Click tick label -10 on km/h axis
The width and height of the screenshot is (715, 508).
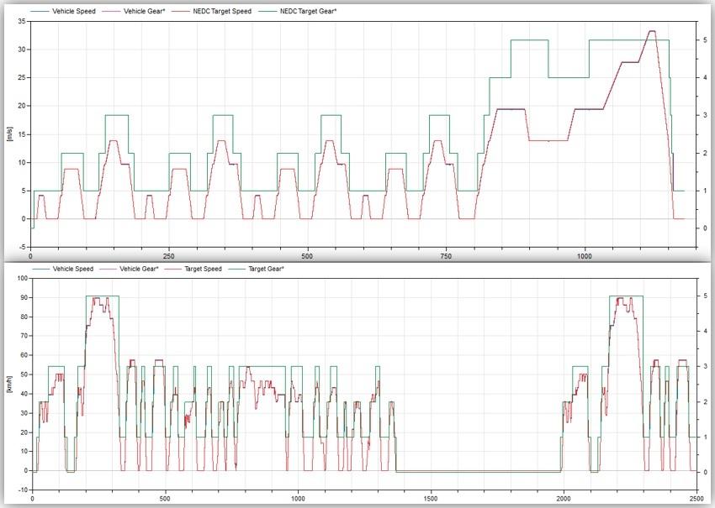coord(23,490)
